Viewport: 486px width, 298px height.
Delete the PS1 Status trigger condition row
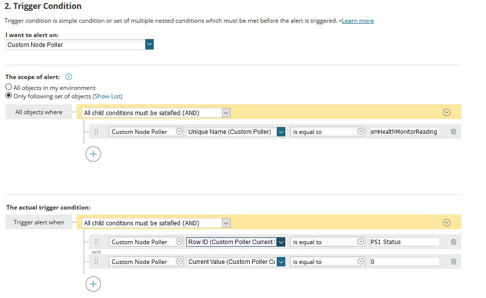(453, 242)
